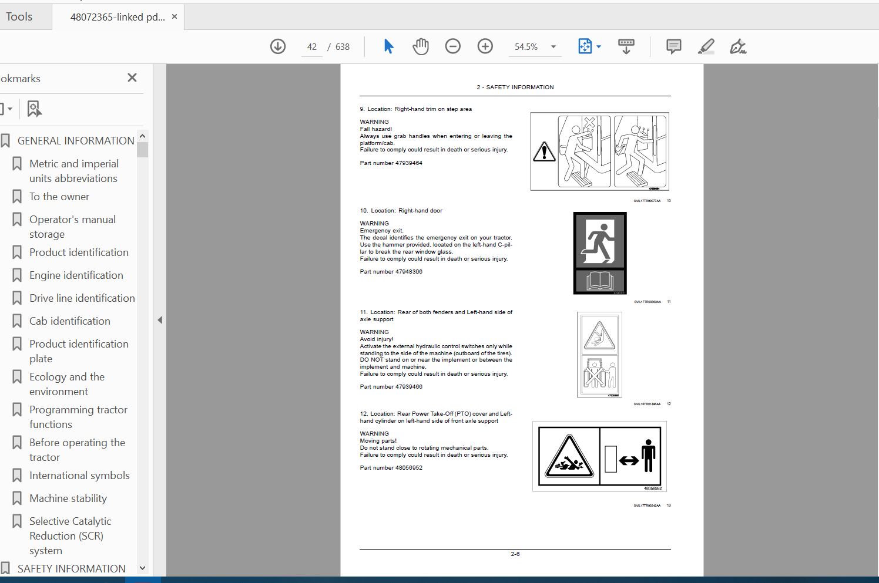Click the bookmark icon beside Machine stability

(x=17, y=498)
